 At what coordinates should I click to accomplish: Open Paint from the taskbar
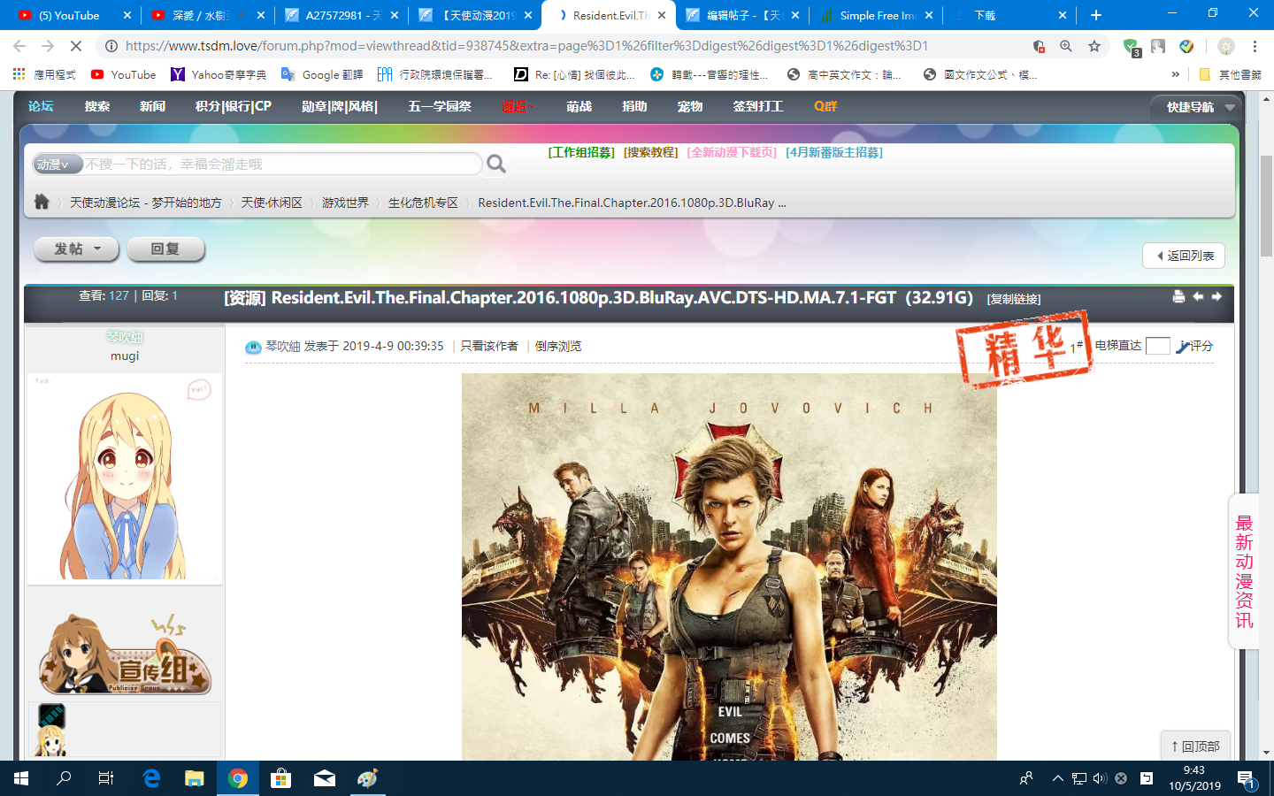tap(367, 778)
